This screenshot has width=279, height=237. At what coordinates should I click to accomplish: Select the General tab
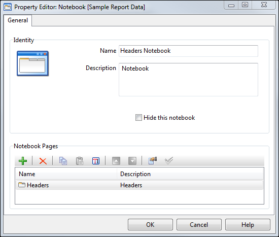tap(18, 20)
